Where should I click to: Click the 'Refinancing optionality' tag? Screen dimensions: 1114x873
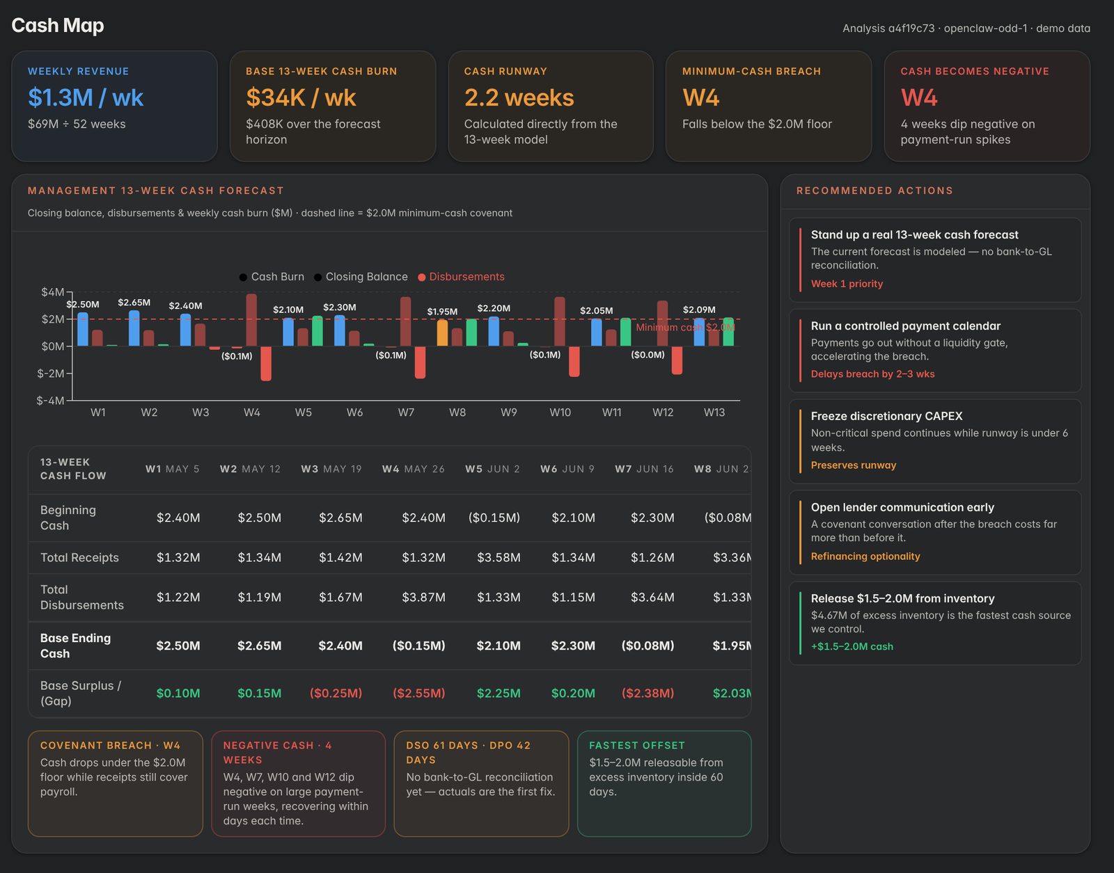click(865, 556)
